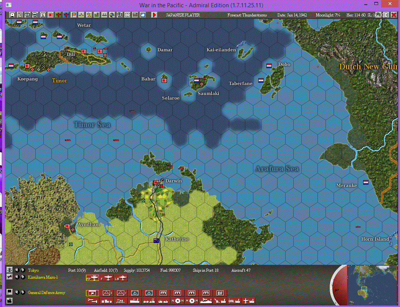Click the aircraft icon beside Kimikawa Maru-1
The image size is (400, 307).
(x=10, y=276)
